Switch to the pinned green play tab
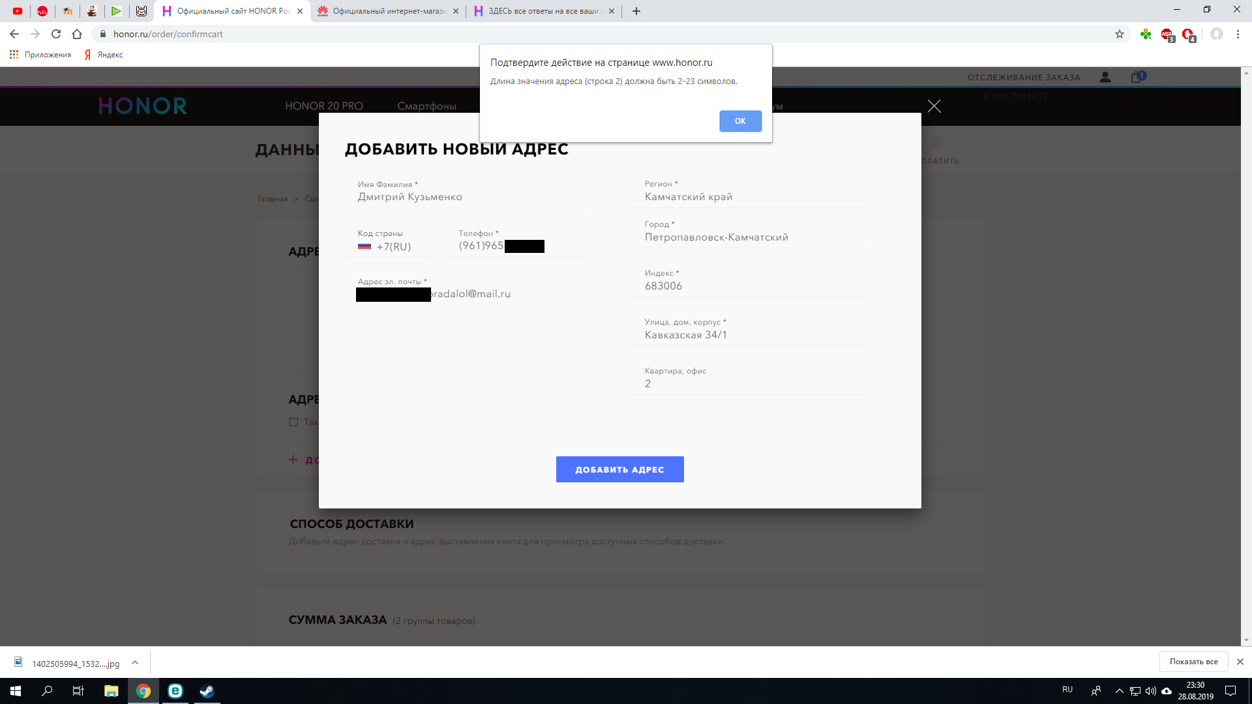 click(x=116, y=11)
